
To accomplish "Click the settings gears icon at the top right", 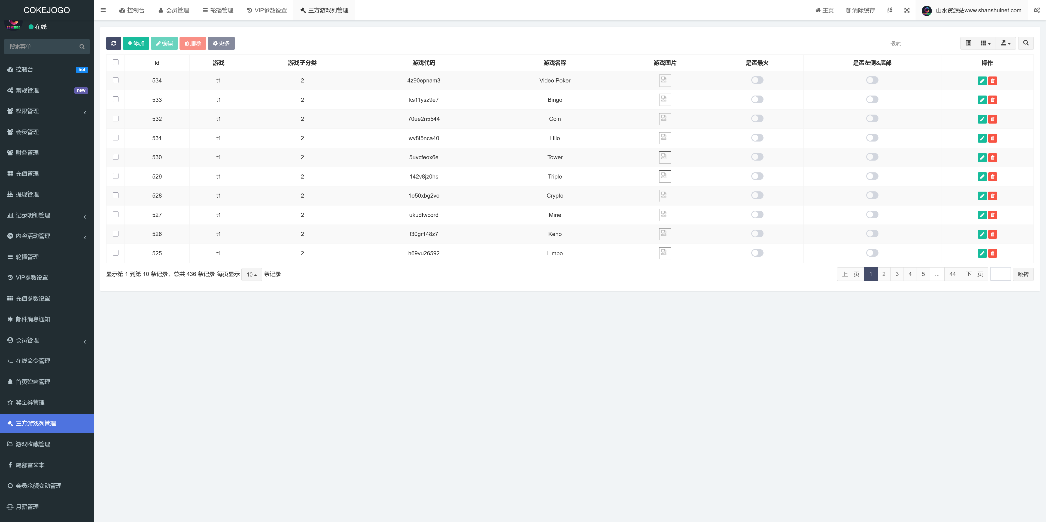I will tap(1037, 10).
